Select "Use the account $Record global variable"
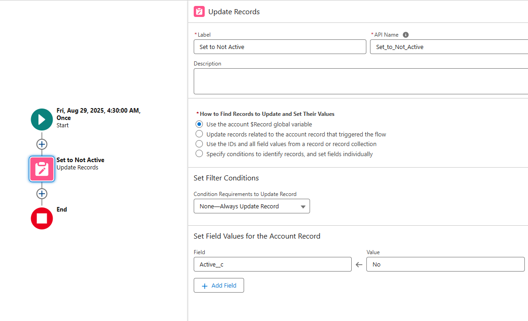The image size is (528, 321). click(x=199, y=124)
